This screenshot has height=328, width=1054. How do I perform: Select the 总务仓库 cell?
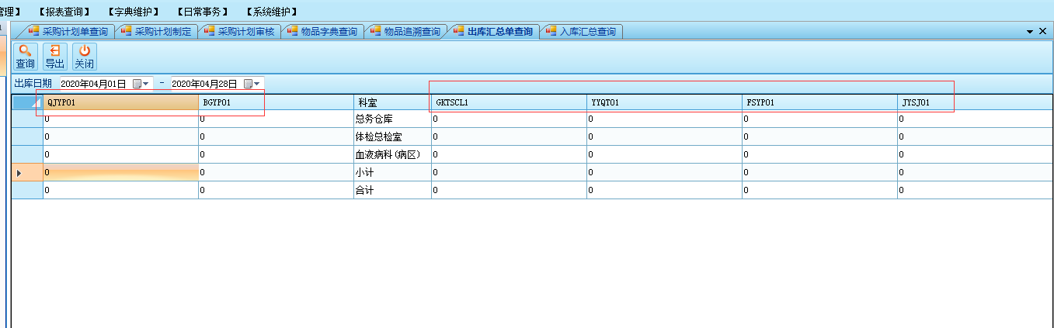[392, 119]
